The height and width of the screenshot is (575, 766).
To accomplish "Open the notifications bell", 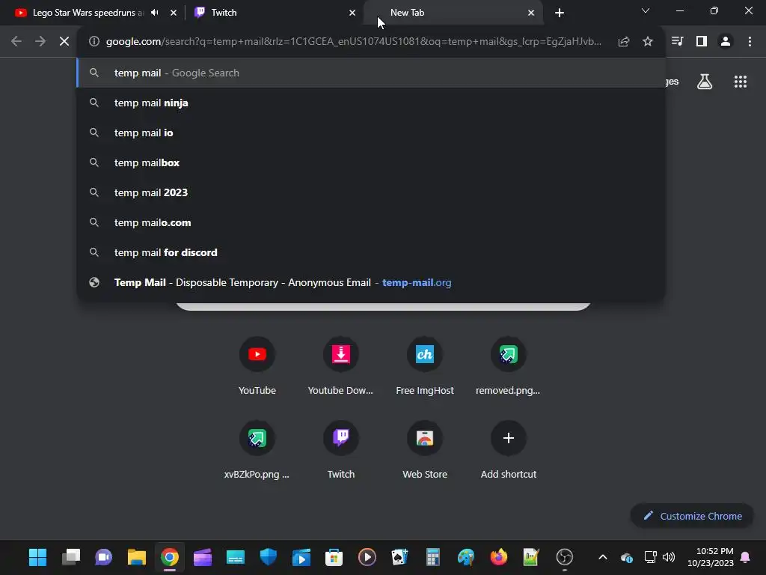I will point(746,557).
